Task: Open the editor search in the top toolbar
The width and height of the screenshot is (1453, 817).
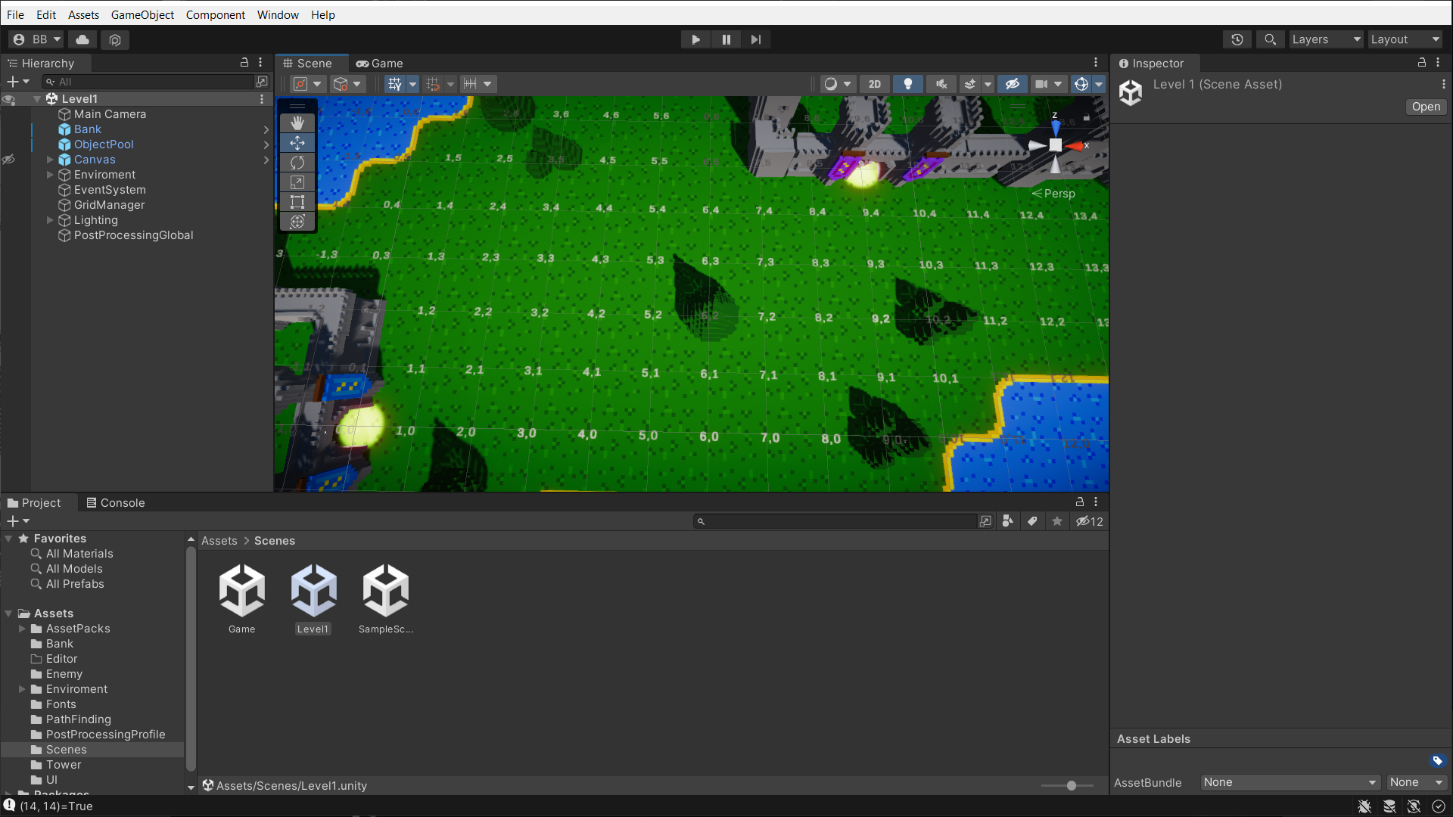Action: click(1270, 39)
